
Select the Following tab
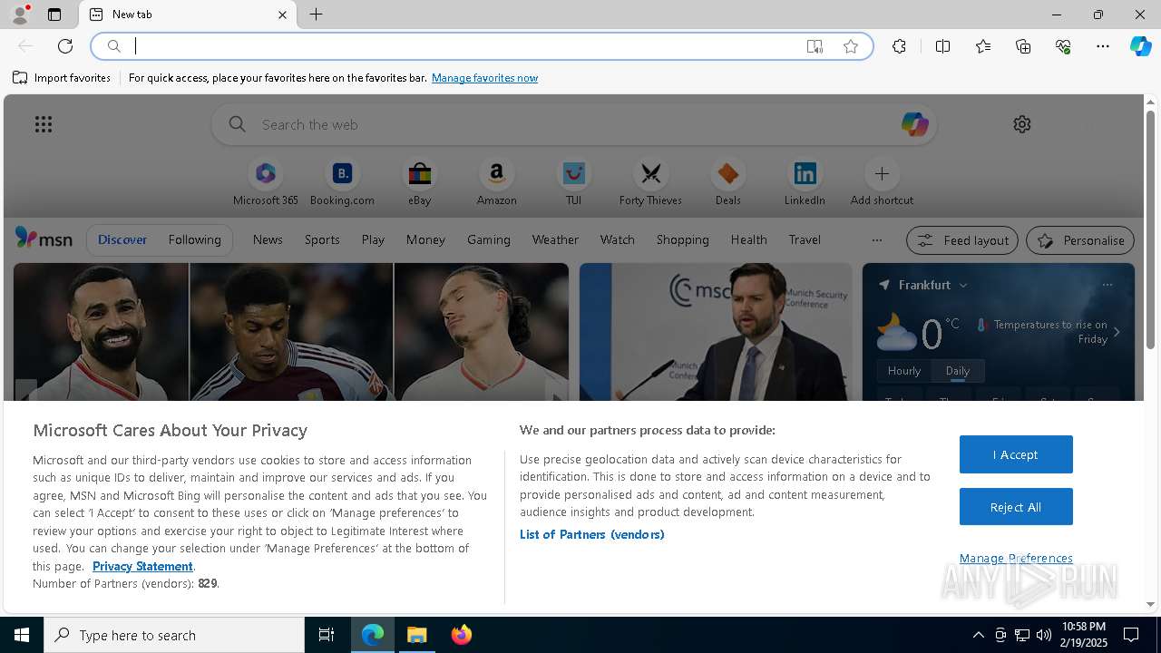194,239
